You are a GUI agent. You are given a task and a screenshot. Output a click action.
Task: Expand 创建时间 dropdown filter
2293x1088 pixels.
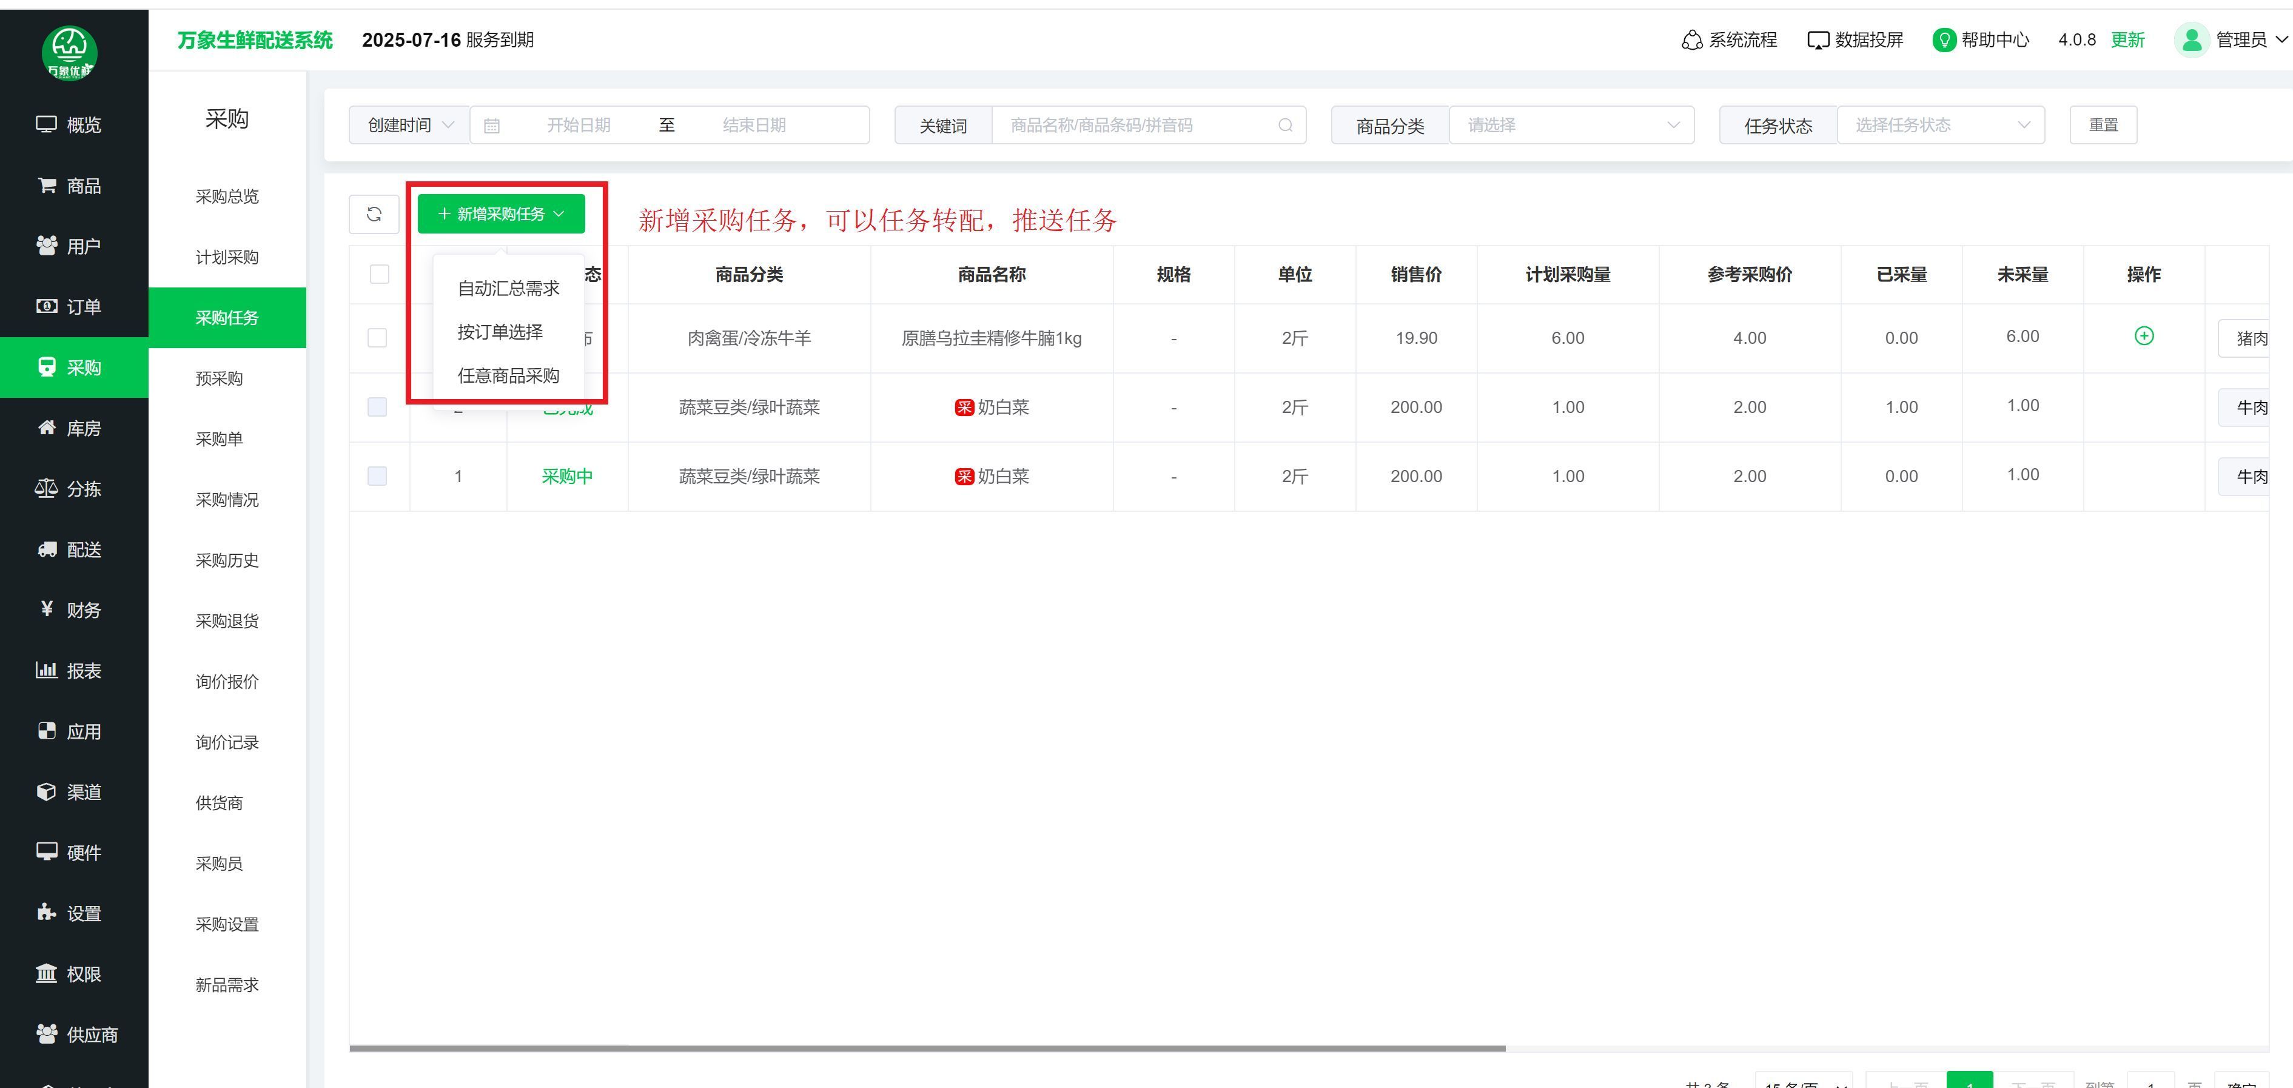click(409, 126)
